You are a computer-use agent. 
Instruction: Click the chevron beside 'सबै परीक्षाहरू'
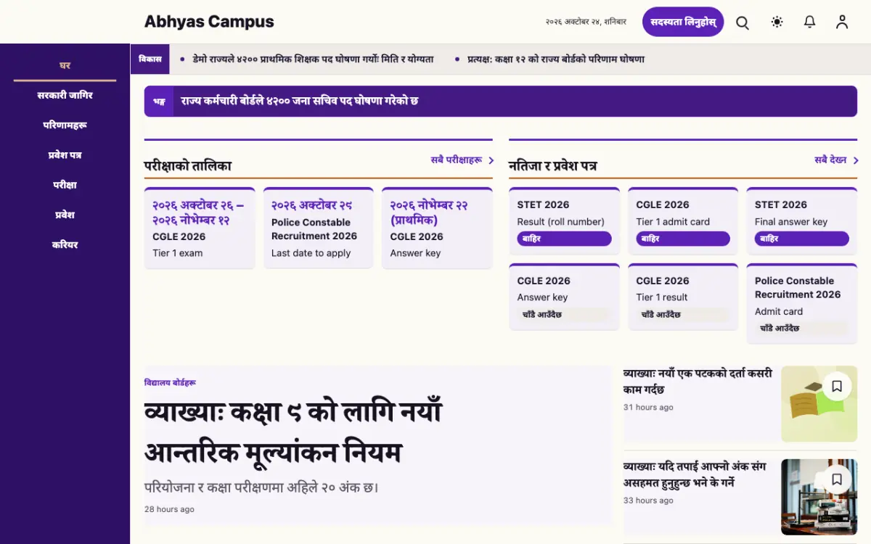click(x=491, y=160)
